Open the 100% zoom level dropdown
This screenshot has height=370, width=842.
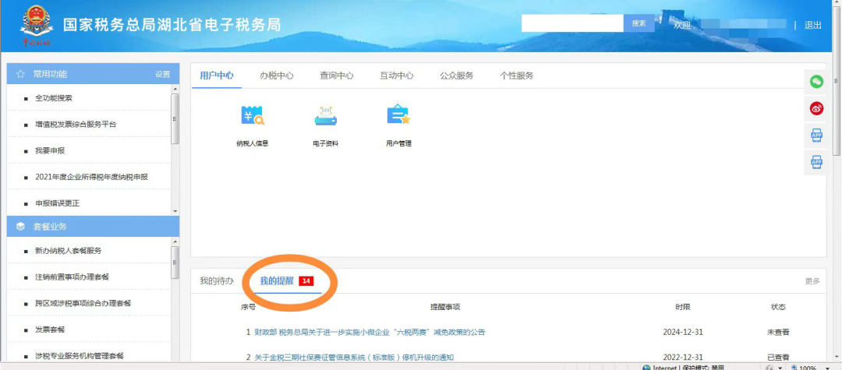[x=827, y=368]
